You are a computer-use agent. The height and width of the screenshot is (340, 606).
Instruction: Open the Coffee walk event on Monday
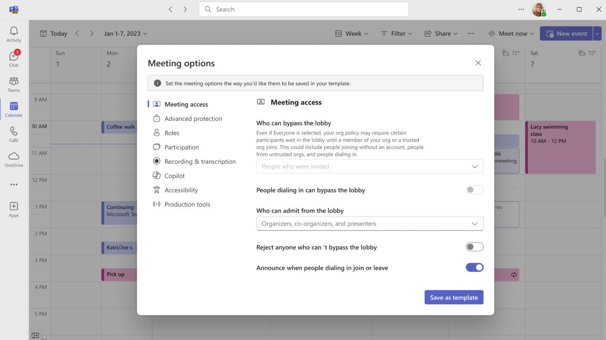point(119,127)
